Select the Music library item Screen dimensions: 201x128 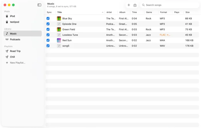[23, 34]
